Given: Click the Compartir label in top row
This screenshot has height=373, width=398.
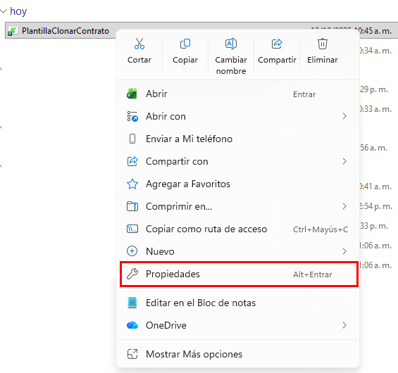Looking at the screenshot, I should coord(277,60).
